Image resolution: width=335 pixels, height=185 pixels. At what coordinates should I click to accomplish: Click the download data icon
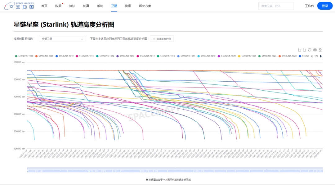320,50
